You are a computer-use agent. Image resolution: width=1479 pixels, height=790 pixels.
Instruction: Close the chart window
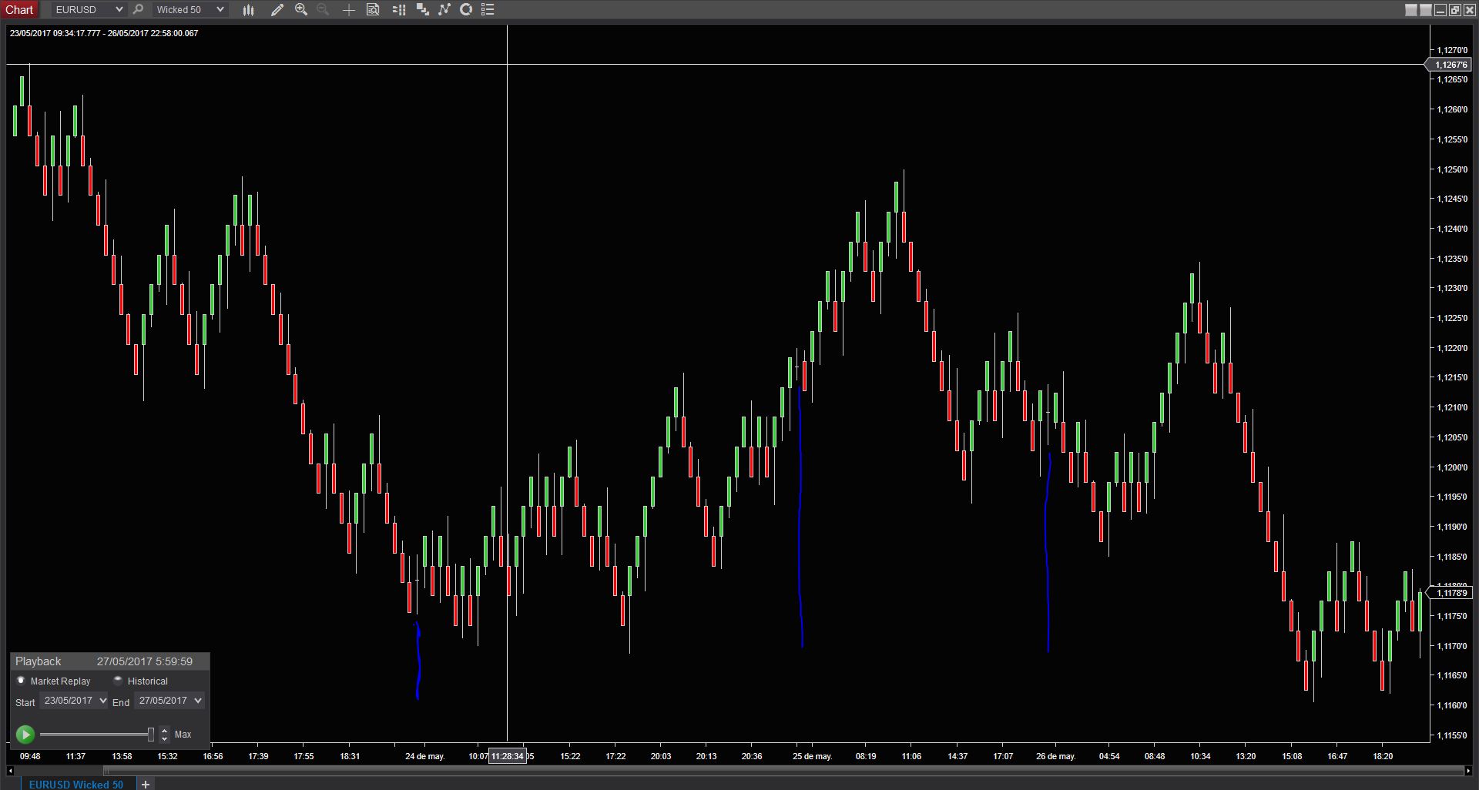(x=1470, y=10)
